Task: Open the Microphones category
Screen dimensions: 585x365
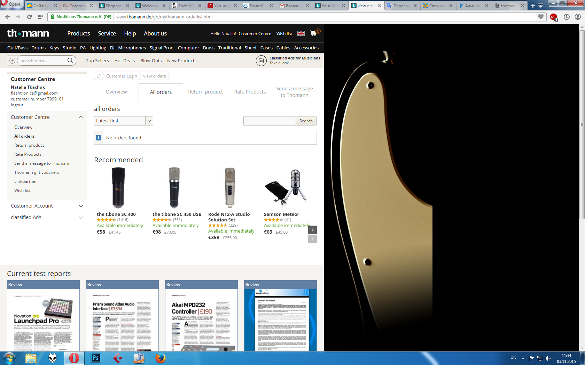Action: coord(132,48)
